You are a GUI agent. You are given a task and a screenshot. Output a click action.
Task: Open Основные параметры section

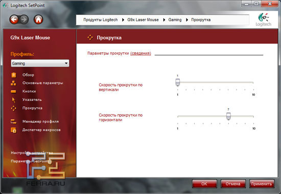coord(42,83)
